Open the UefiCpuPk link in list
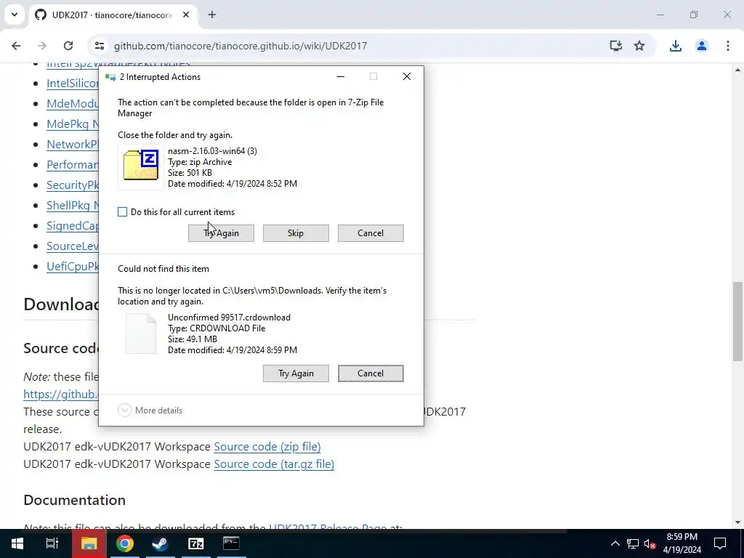744x558 pixels. click(73, 266)
